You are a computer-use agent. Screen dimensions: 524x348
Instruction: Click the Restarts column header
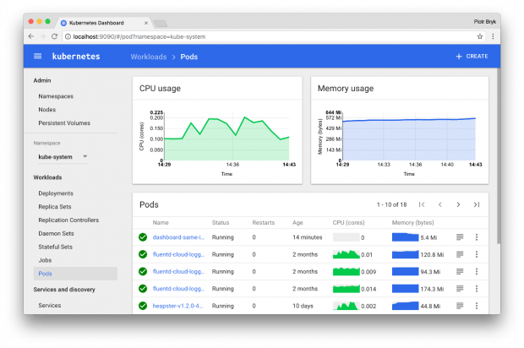pyautogui.click(x=264, y=222)
